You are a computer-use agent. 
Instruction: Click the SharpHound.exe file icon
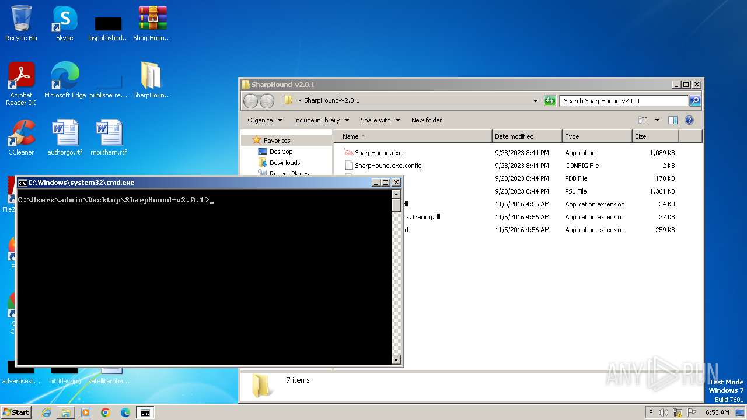click(x=349, y=153)
